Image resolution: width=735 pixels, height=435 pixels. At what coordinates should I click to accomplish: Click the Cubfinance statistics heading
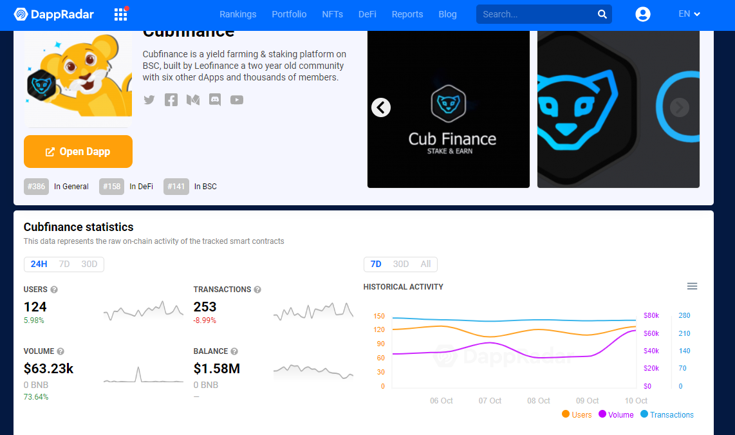79,227
